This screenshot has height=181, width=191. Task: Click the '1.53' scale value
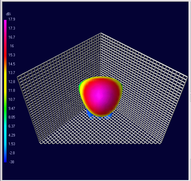[x=12, y=144]
